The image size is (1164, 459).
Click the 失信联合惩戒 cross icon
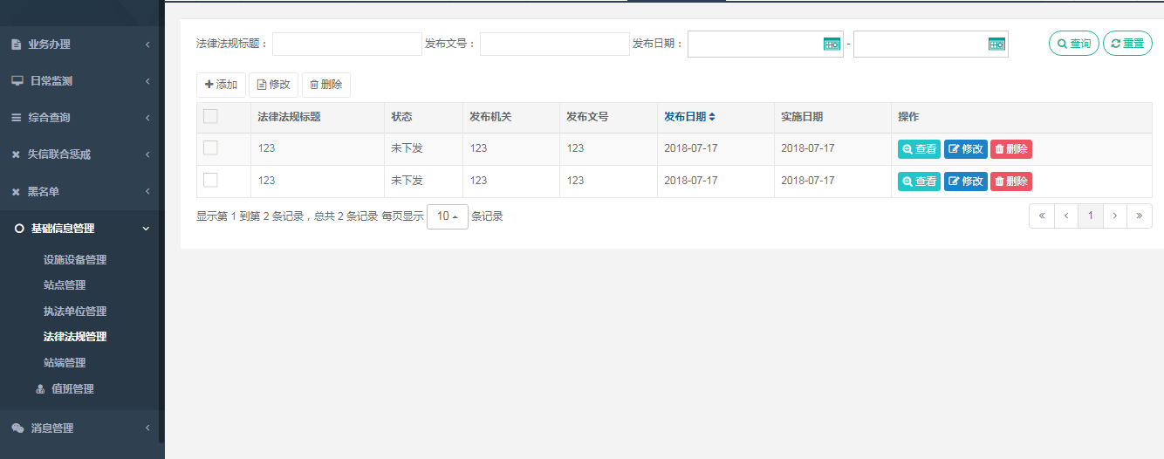point(16,155)
